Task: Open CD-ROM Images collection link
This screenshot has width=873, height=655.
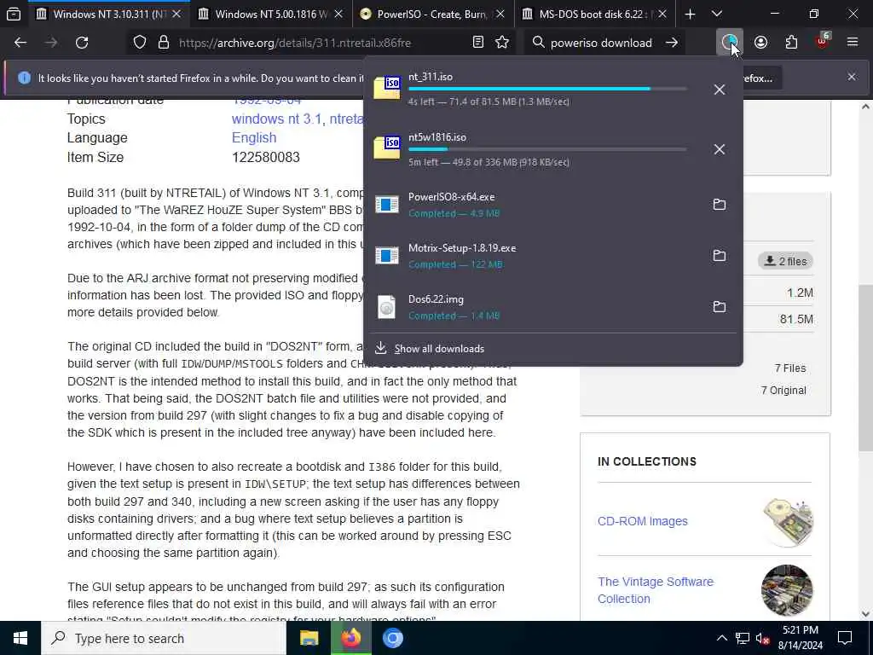Action: point(643,521)
